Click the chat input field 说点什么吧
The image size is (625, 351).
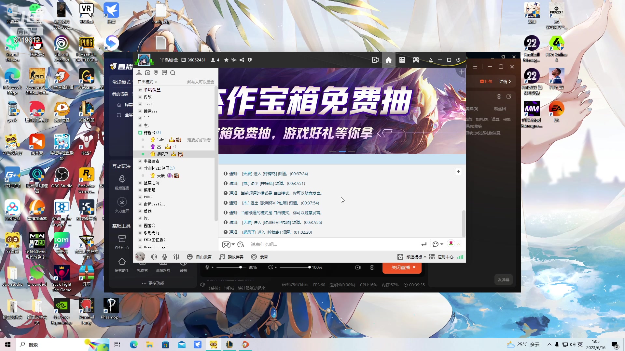point(334,244)
